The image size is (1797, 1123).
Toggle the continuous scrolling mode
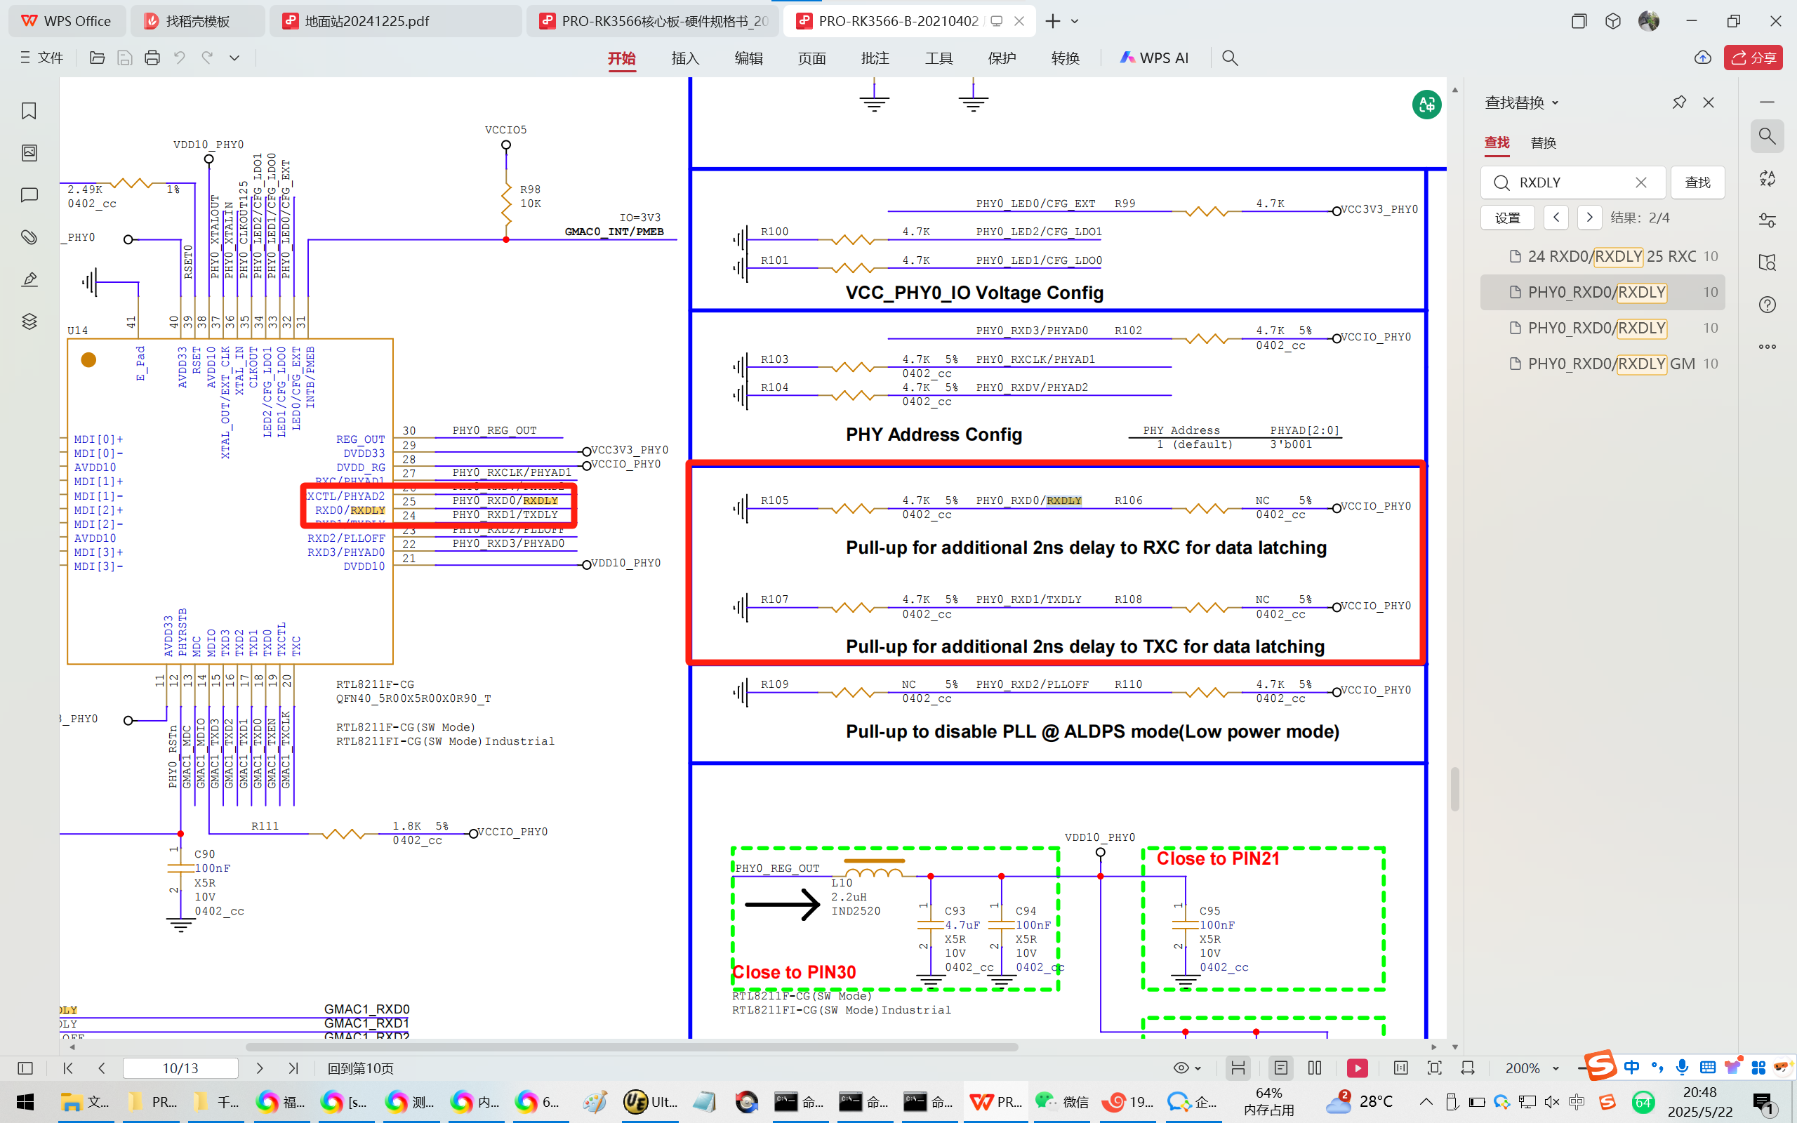tap(1238, 1068)
